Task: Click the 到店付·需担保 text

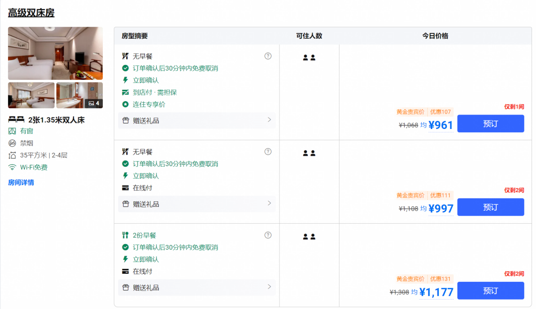Action: [x=155, y=92]
